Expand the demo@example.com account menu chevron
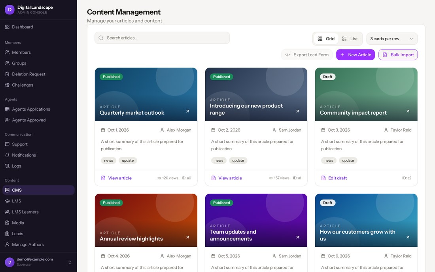 coord(70,262)
